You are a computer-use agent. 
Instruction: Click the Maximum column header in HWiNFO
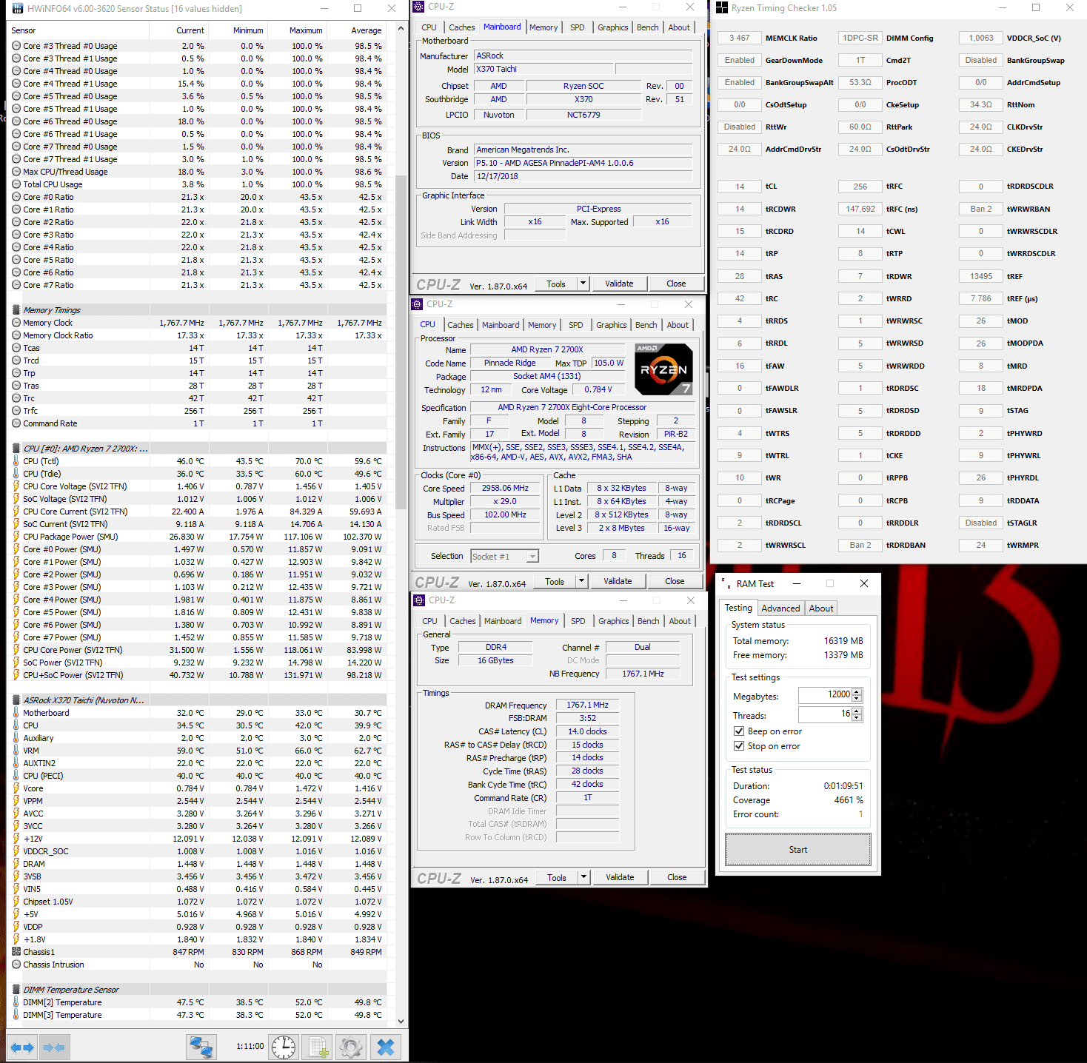tap(298, 30)
